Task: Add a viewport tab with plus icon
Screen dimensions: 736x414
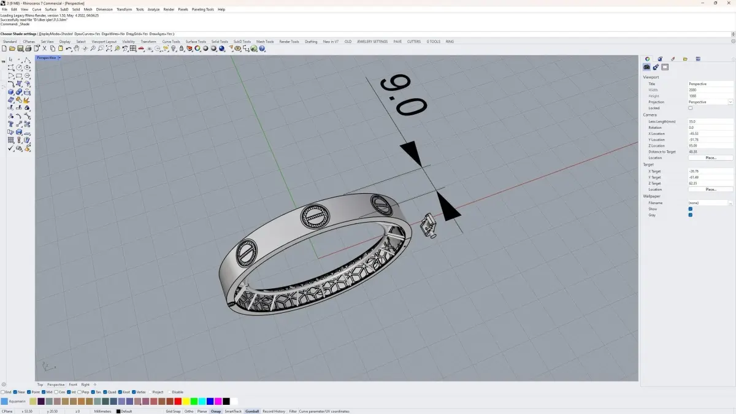Action: (x=94, y=385)
